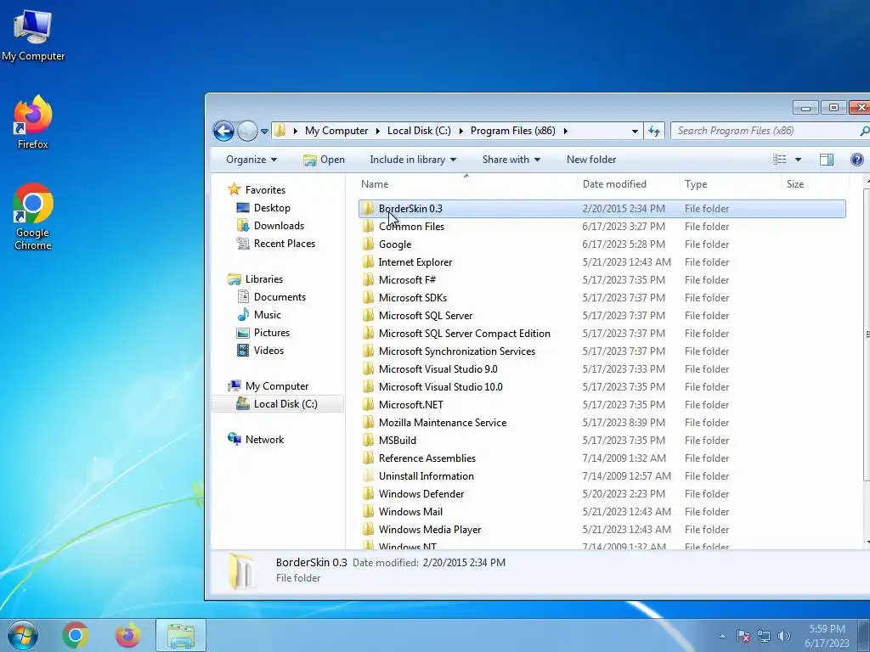Select Mozilla Maintenance Service folder
This screenshot has height=652, width=870.
442,423
